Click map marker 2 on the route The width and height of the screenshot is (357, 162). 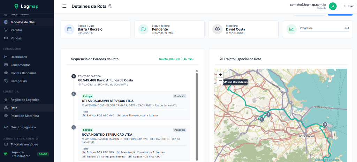(x=268, y=114)
